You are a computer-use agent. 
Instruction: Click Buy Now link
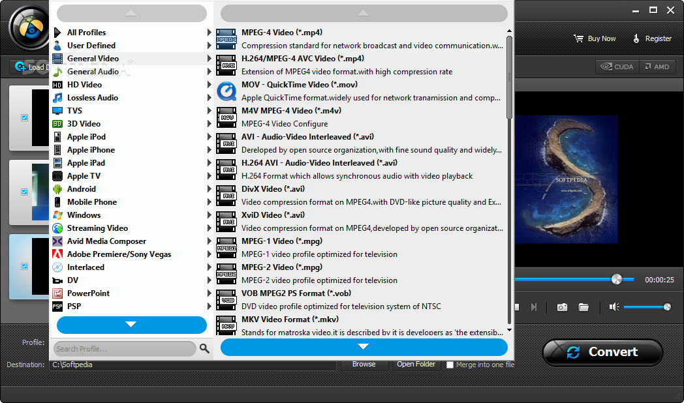[595, 38]
